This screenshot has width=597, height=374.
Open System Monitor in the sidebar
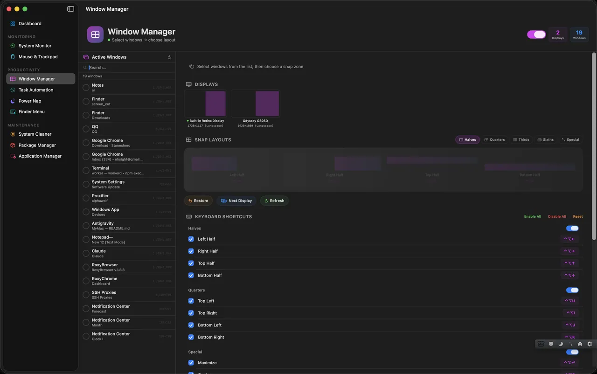tap(41, 46)
